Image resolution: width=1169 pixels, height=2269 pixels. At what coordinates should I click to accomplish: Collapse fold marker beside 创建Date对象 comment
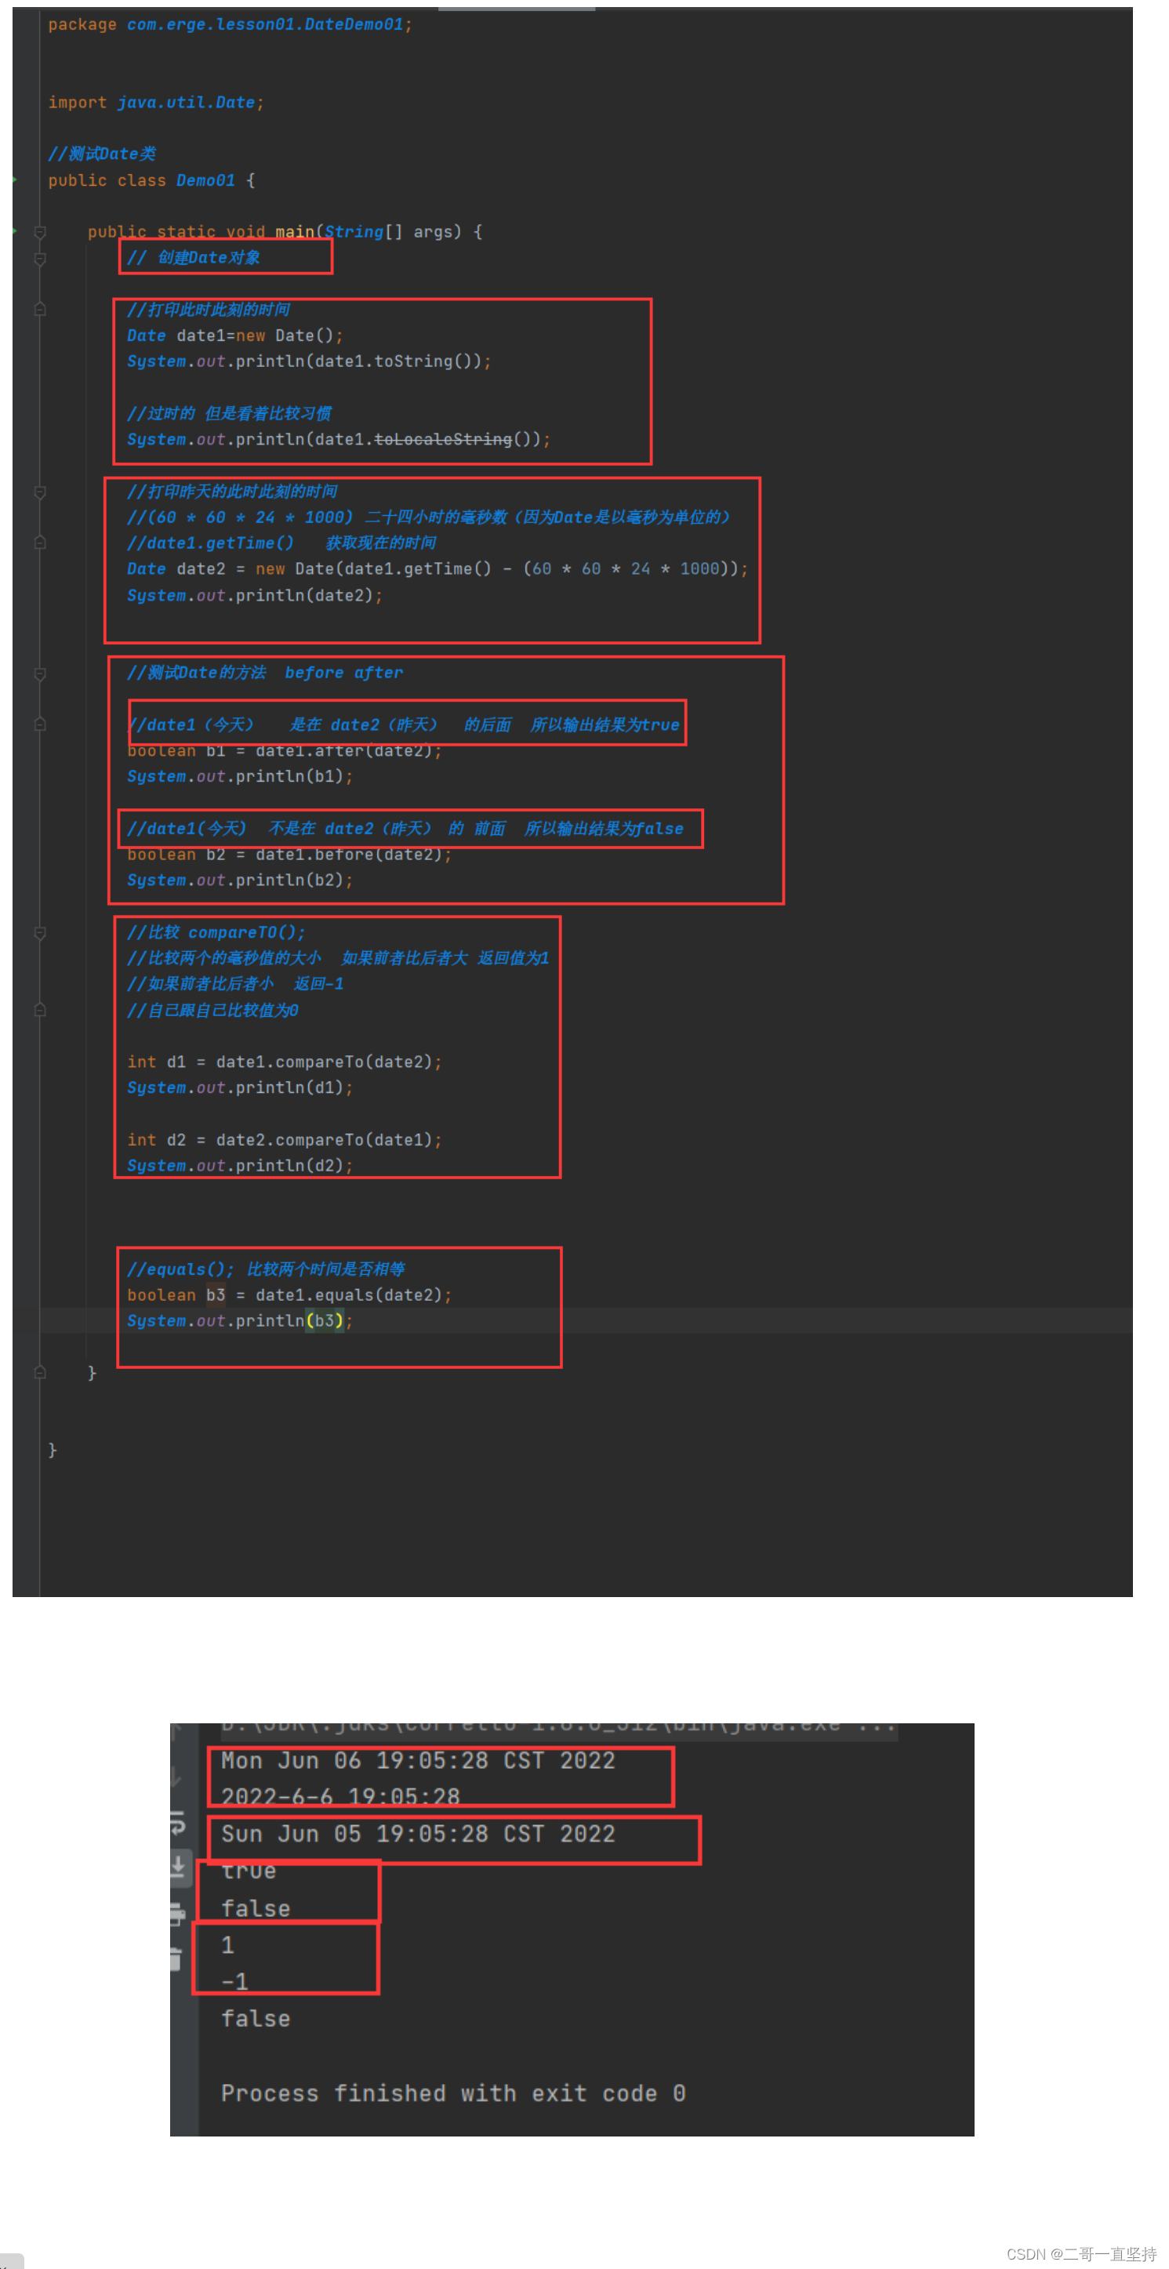pyautogui.click(x=40, y=258)
